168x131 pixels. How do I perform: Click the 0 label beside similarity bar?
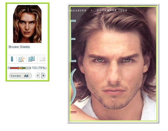[x=9, y=68]
